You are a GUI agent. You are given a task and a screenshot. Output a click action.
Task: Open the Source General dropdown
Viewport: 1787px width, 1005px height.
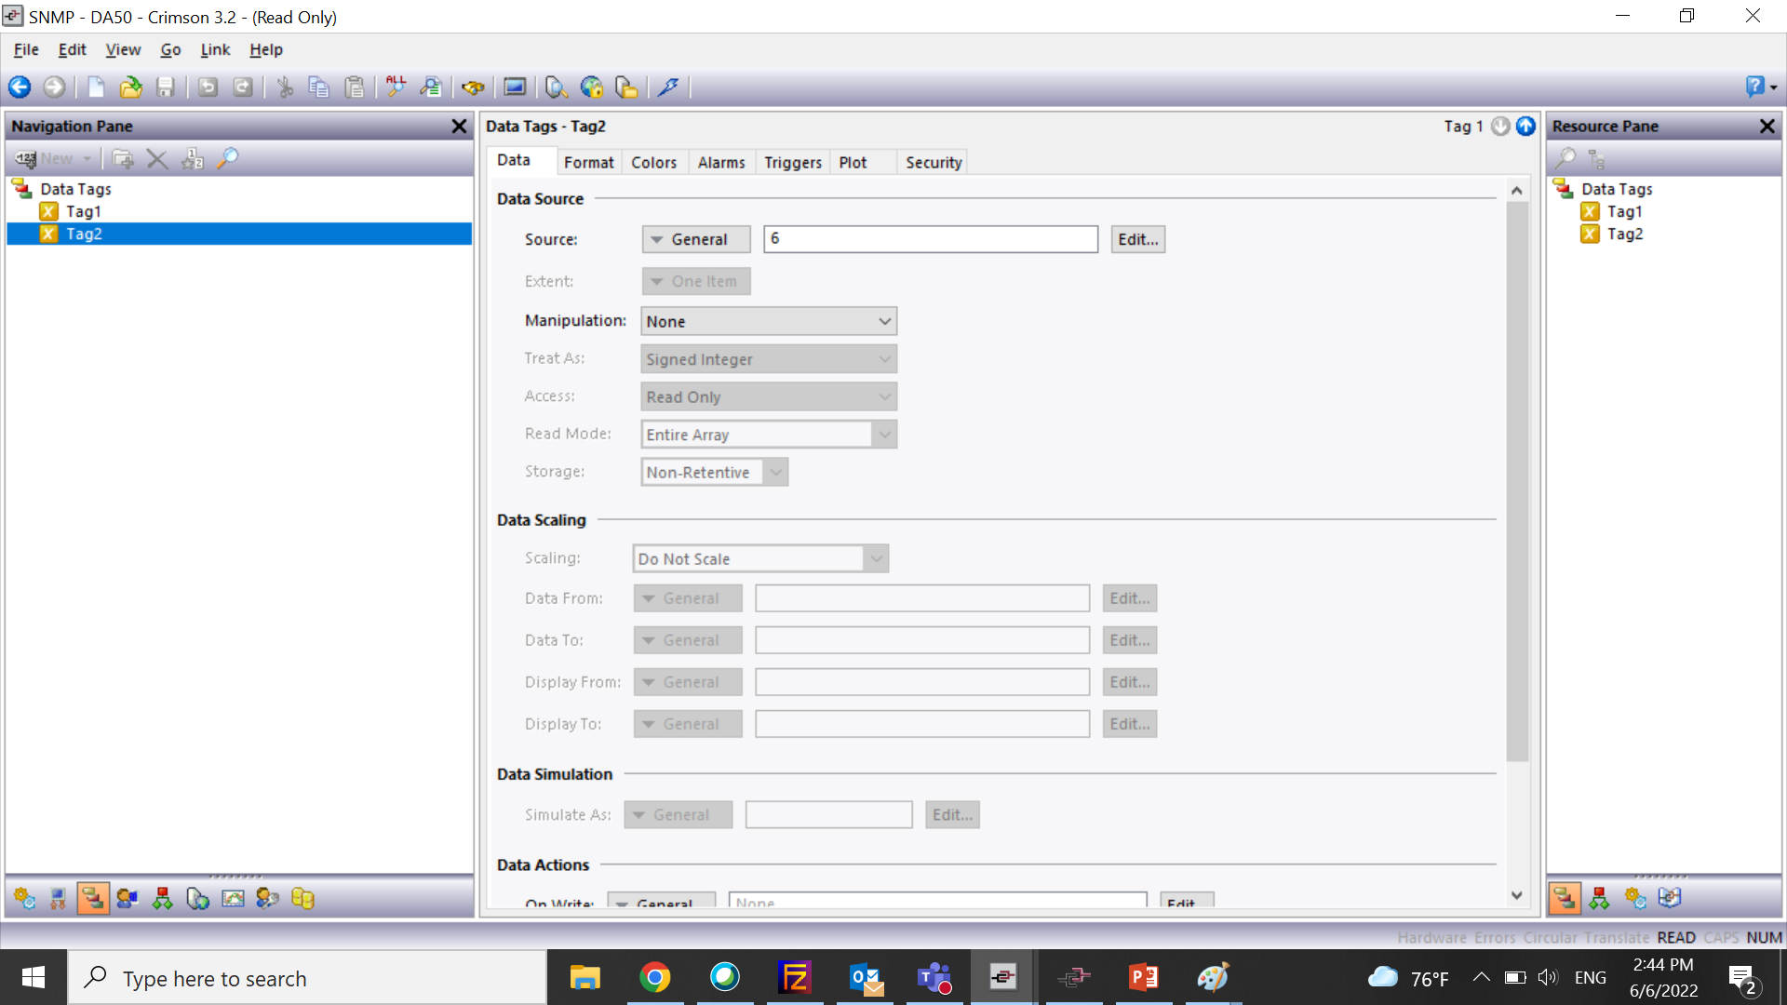pos(696,239)
